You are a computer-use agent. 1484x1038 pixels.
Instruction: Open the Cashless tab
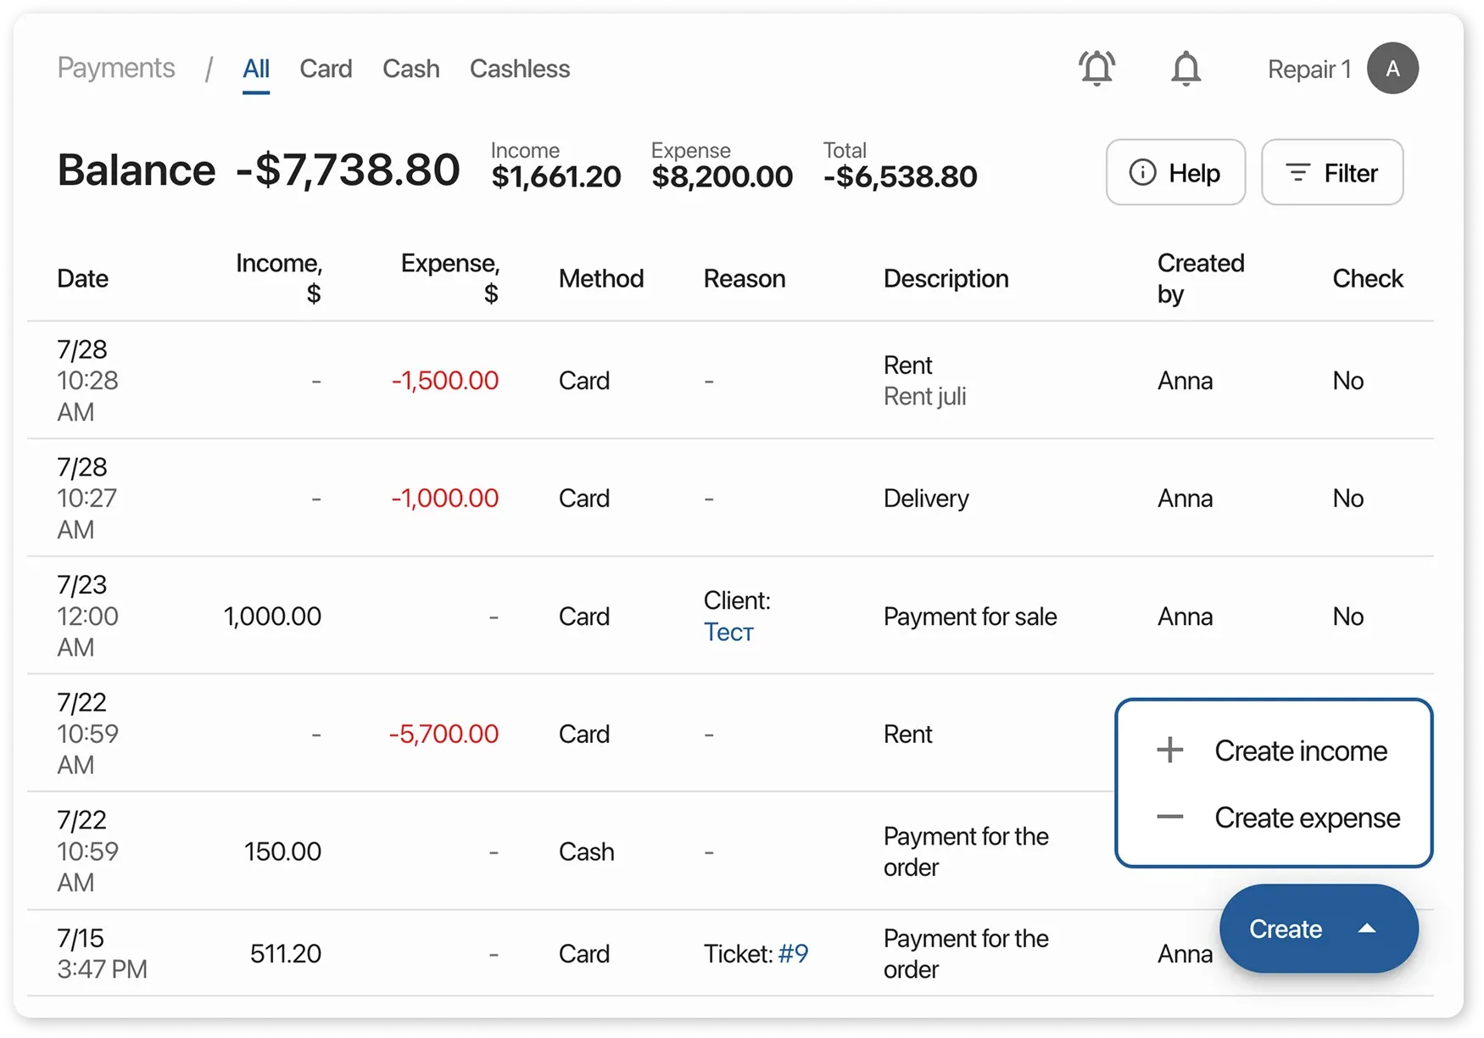[520, 69]
